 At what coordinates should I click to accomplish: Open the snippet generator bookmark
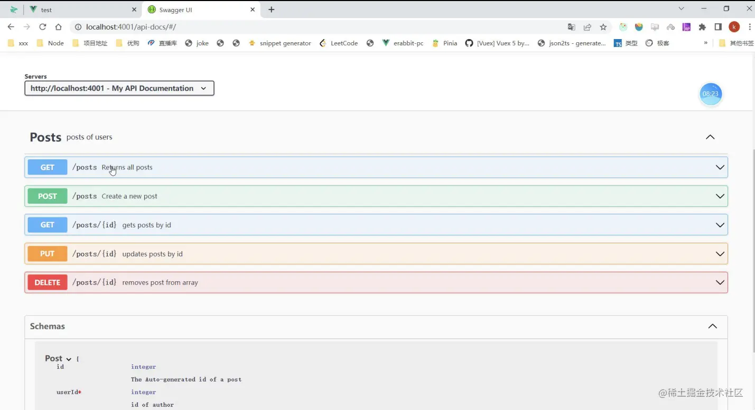point(279,43)
